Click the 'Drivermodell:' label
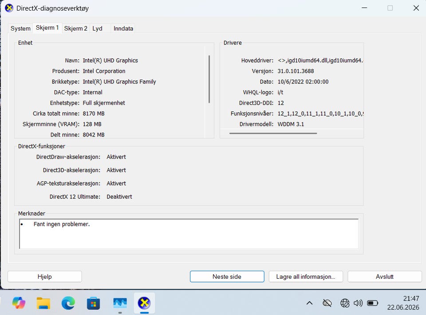 click(256, 124)
